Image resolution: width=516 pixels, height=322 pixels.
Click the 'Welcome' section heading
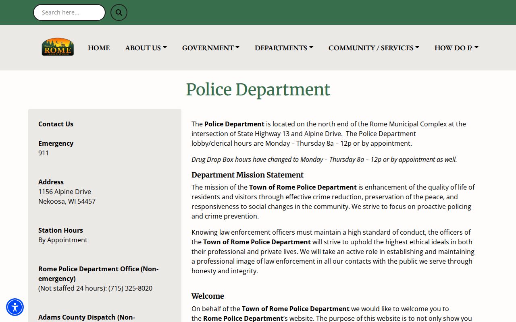tap(208, 296)
